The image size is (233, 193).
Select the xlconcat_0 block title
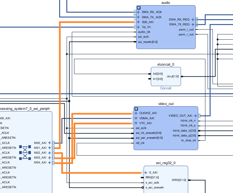165,64
